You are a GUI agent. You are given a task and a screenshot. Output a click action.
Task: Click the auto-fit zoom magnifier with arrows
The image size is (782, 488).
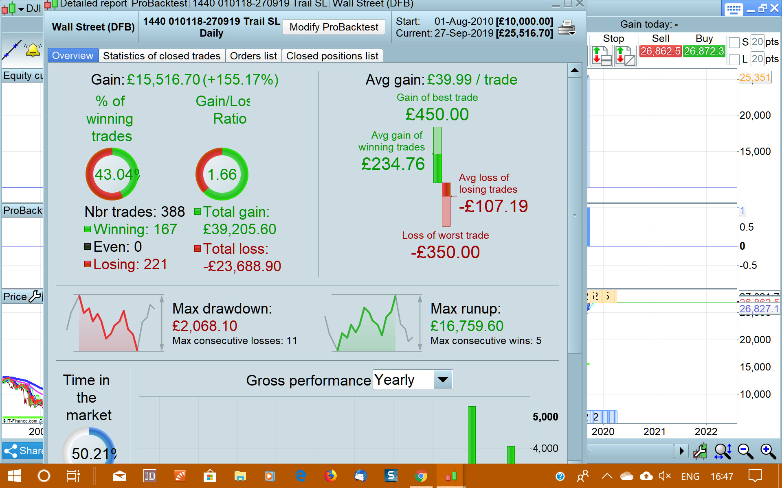(x=723, y=451)
